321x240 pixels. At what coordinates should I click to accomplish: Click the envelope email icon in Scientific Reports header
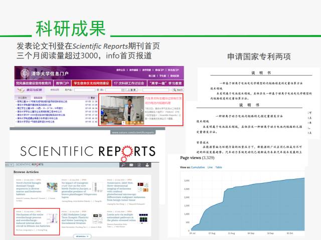pos(131,165)
